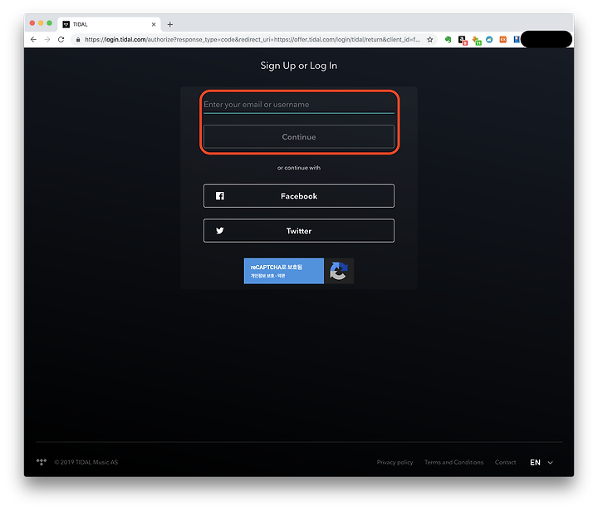Click the macOS yellow minimize button
This screenshot has height=511, width=598.
41,23
